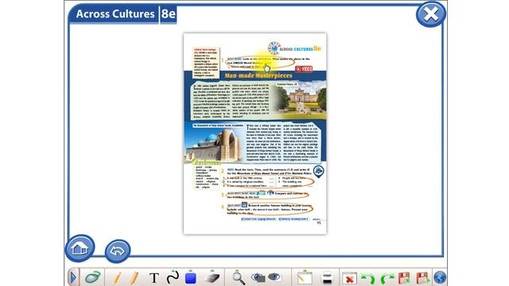Open the globe web icon
The width and height of the screenshot is (509, 286).
(440, 278)
